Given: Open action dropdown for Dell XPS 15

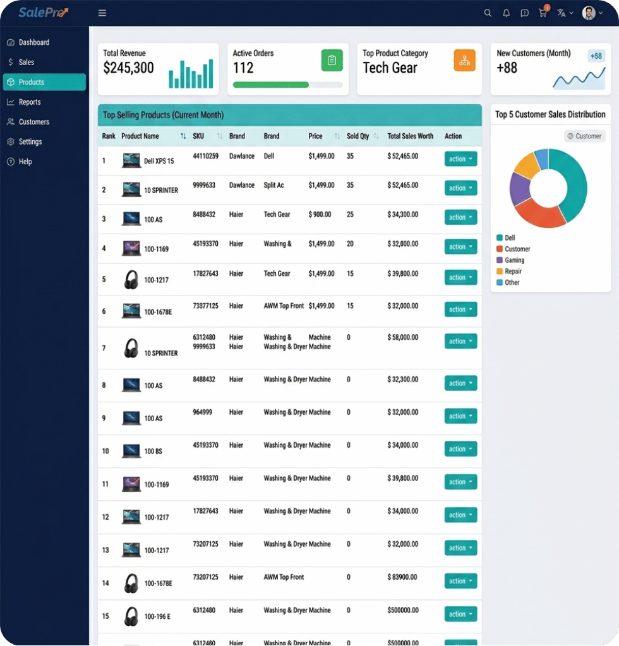Looking at the screenshot, I should click(460, 159).
